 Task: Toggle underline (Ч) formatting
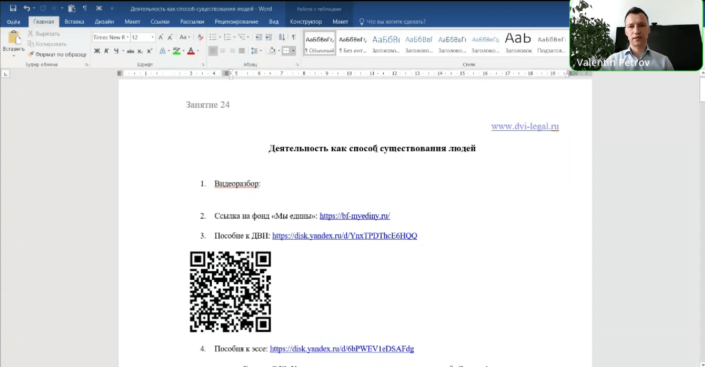point(116,51)
